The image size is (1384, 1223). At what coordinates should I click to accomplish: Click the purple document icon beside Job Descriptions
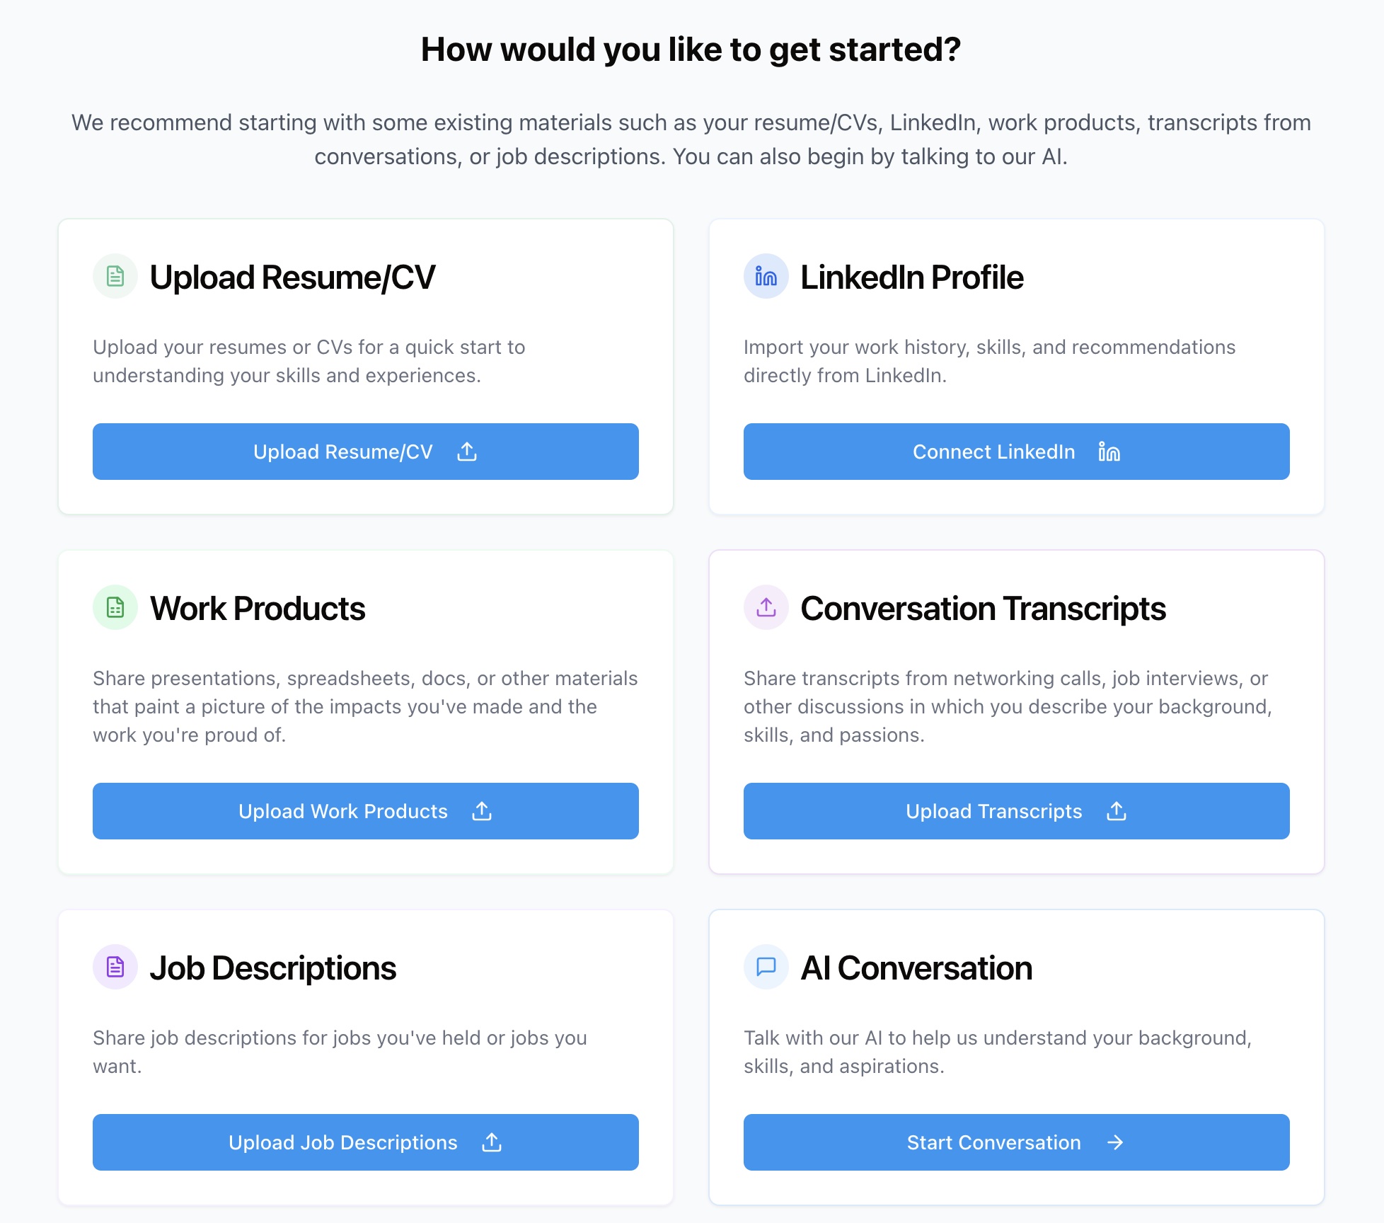[x=115, y=967]
